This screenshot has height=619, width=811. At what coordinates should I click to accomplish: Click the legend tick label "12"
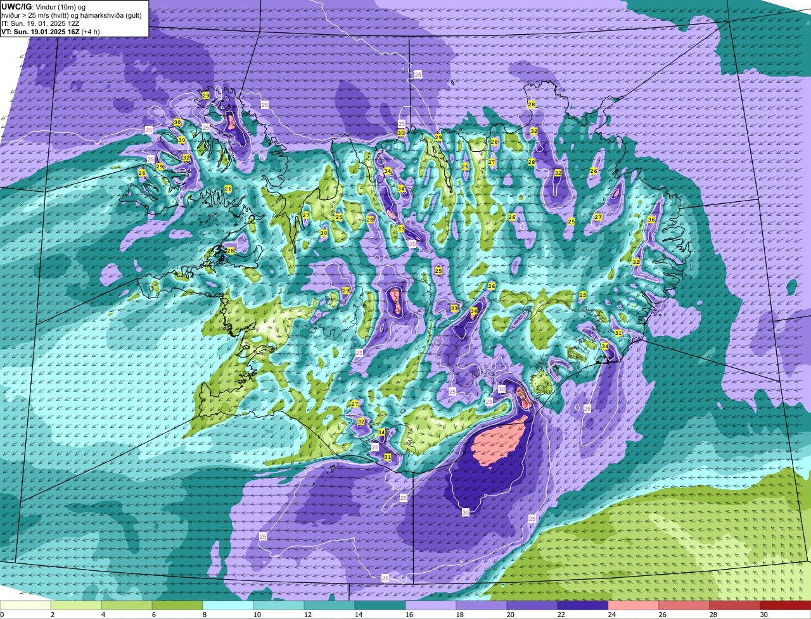click(308, 615)
